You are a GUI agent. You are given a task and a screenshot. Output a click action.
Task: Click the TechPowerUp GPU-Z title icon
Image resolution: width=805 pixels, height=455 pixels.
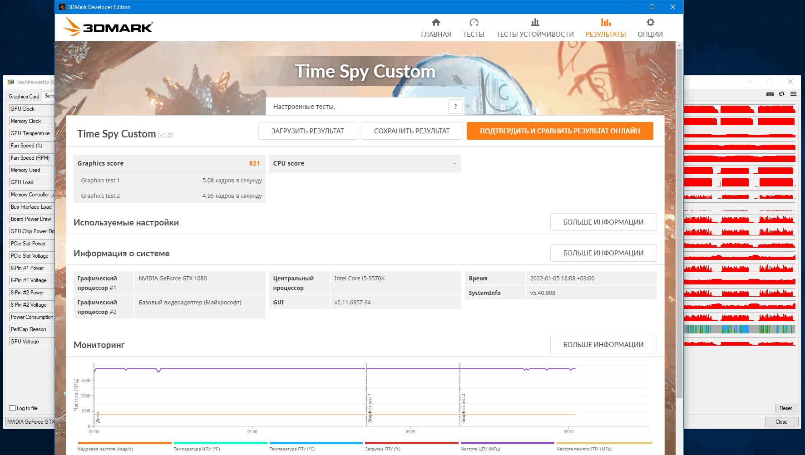[10, 82]
